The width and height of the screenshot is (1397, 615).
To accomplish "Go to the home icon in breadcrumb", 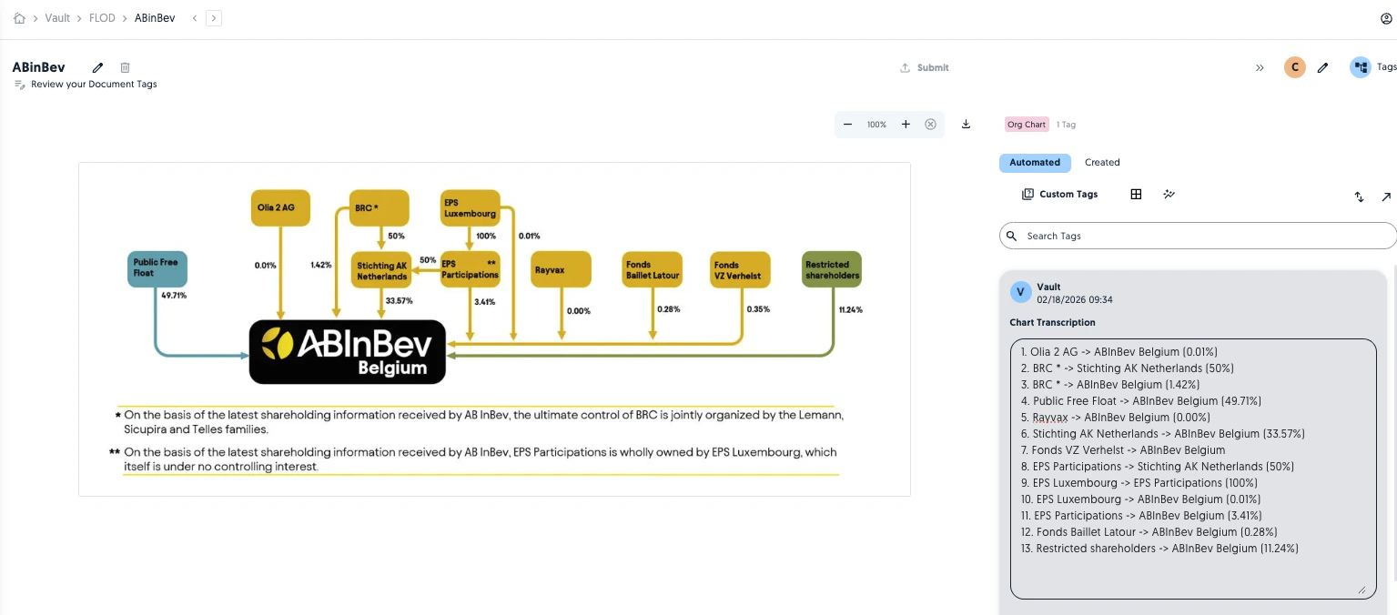I will 19,18.
